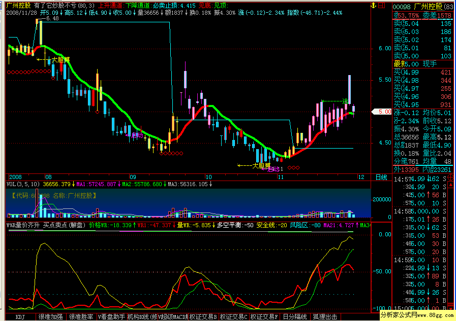
Task: Click the 量比 2.04 field
Action: [437, 153]
